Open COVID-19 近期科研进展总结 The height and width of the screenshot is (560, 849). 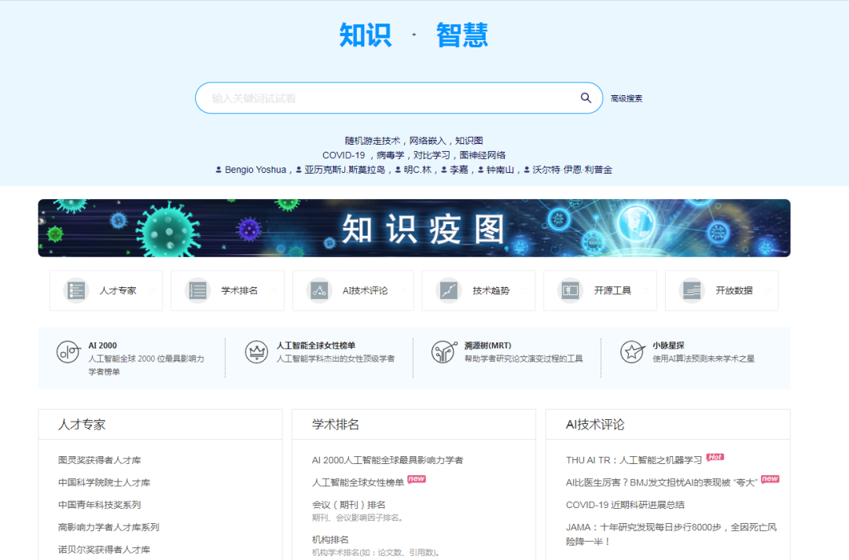click(625, 505)
